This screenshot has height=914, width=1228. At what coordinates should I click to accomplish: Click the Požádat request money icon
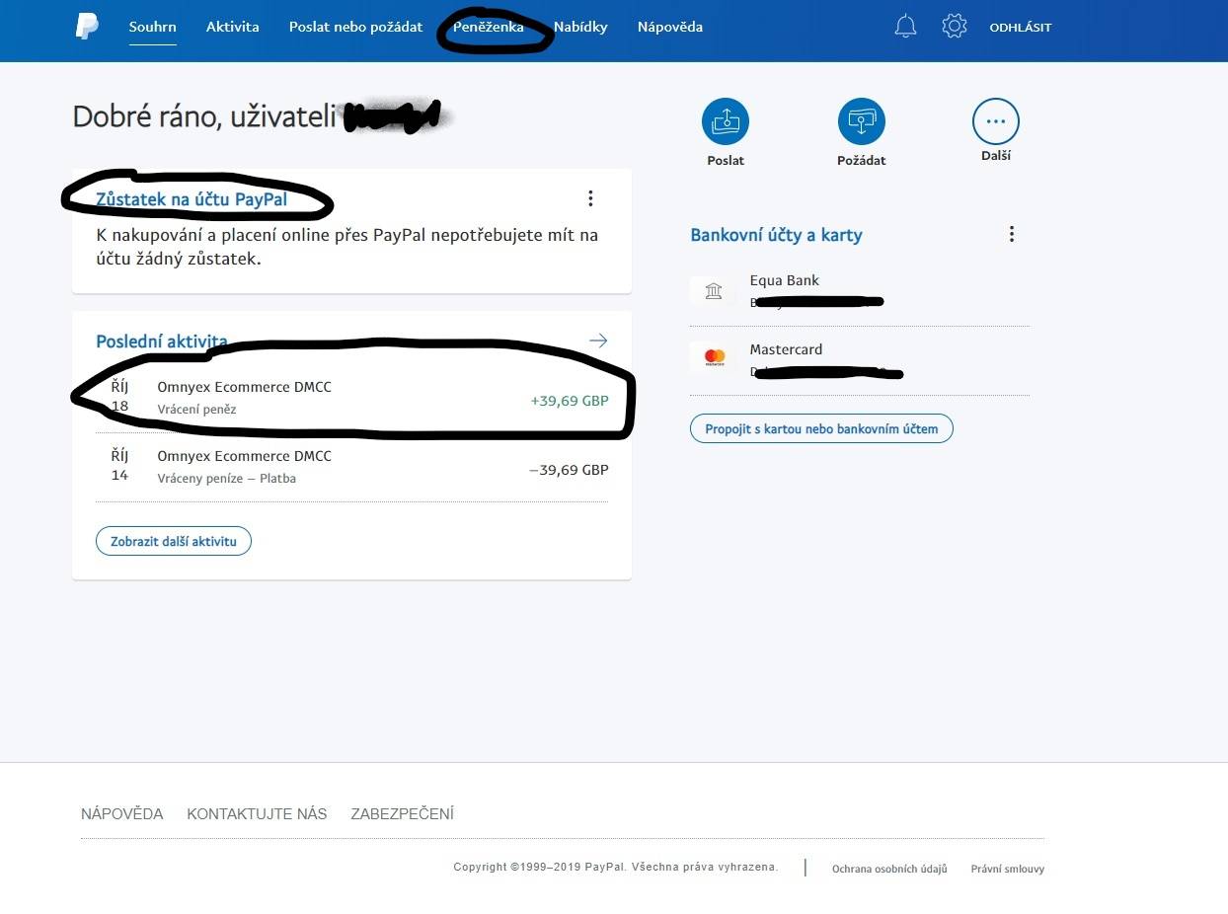[862, 121]
